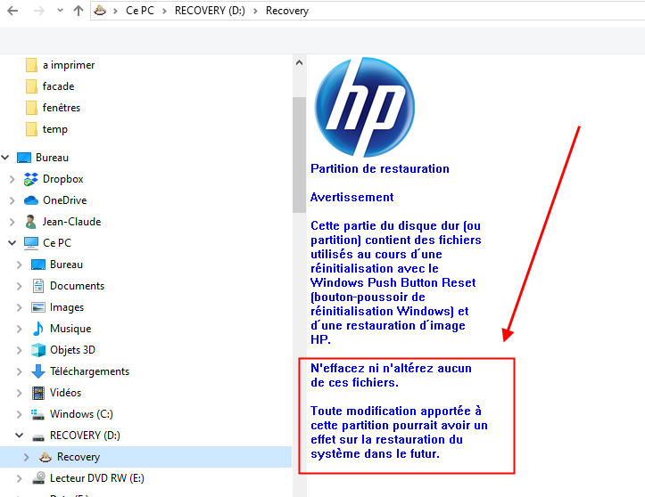Select Images in the navigation tree
This screenshot has height=497, width=645.
[67, 307]
